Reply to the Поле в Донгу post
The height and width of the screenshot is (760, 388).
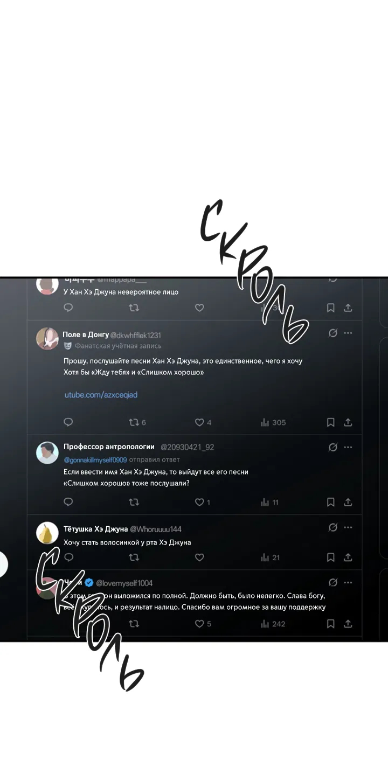[68, 422]
